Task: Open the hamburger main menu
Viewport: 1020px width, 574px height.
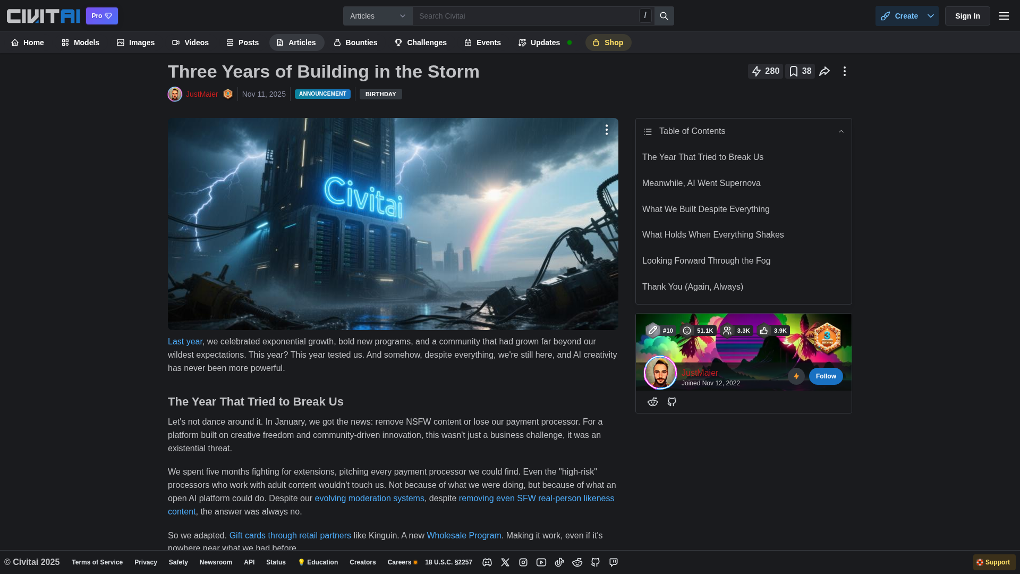Action: point(1004,16)
